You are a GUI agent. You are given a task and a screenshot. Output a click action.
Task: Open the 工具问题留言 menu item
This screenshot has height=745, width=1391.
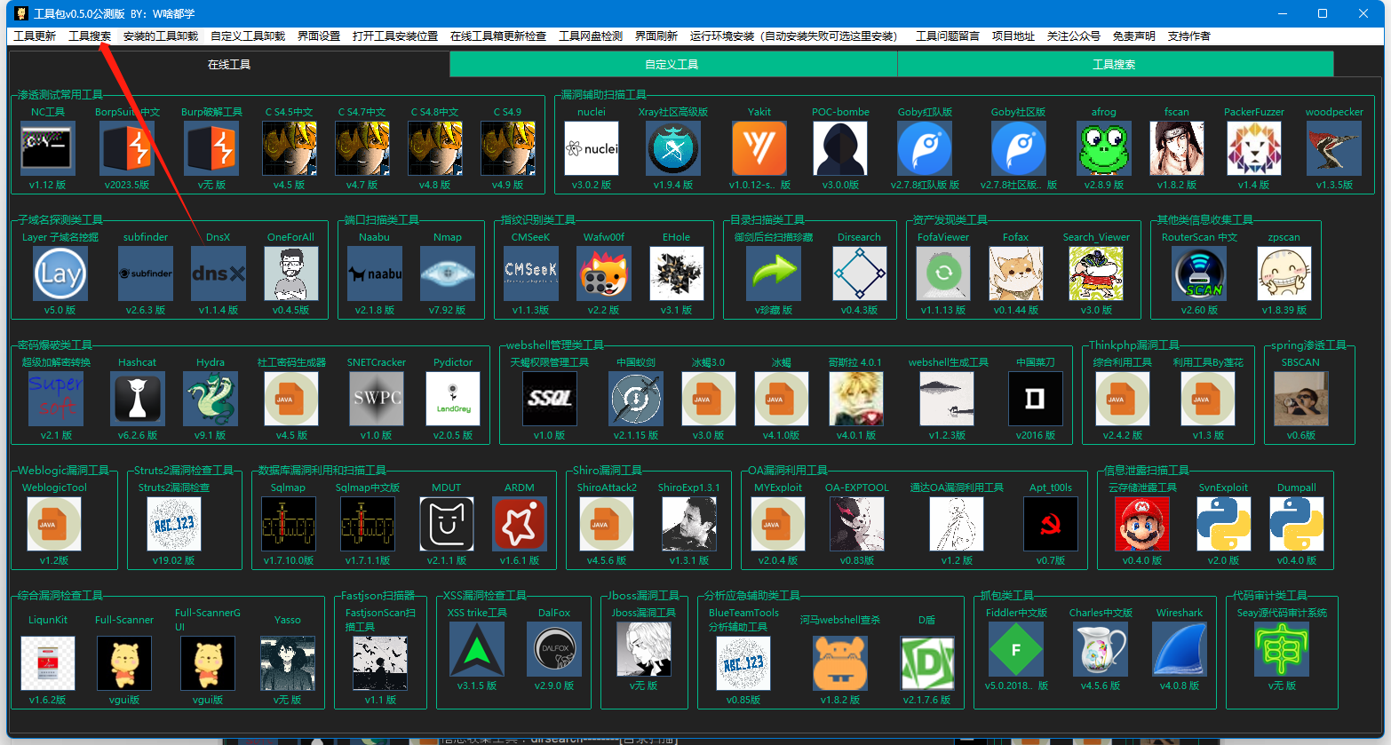coord(948,36)
